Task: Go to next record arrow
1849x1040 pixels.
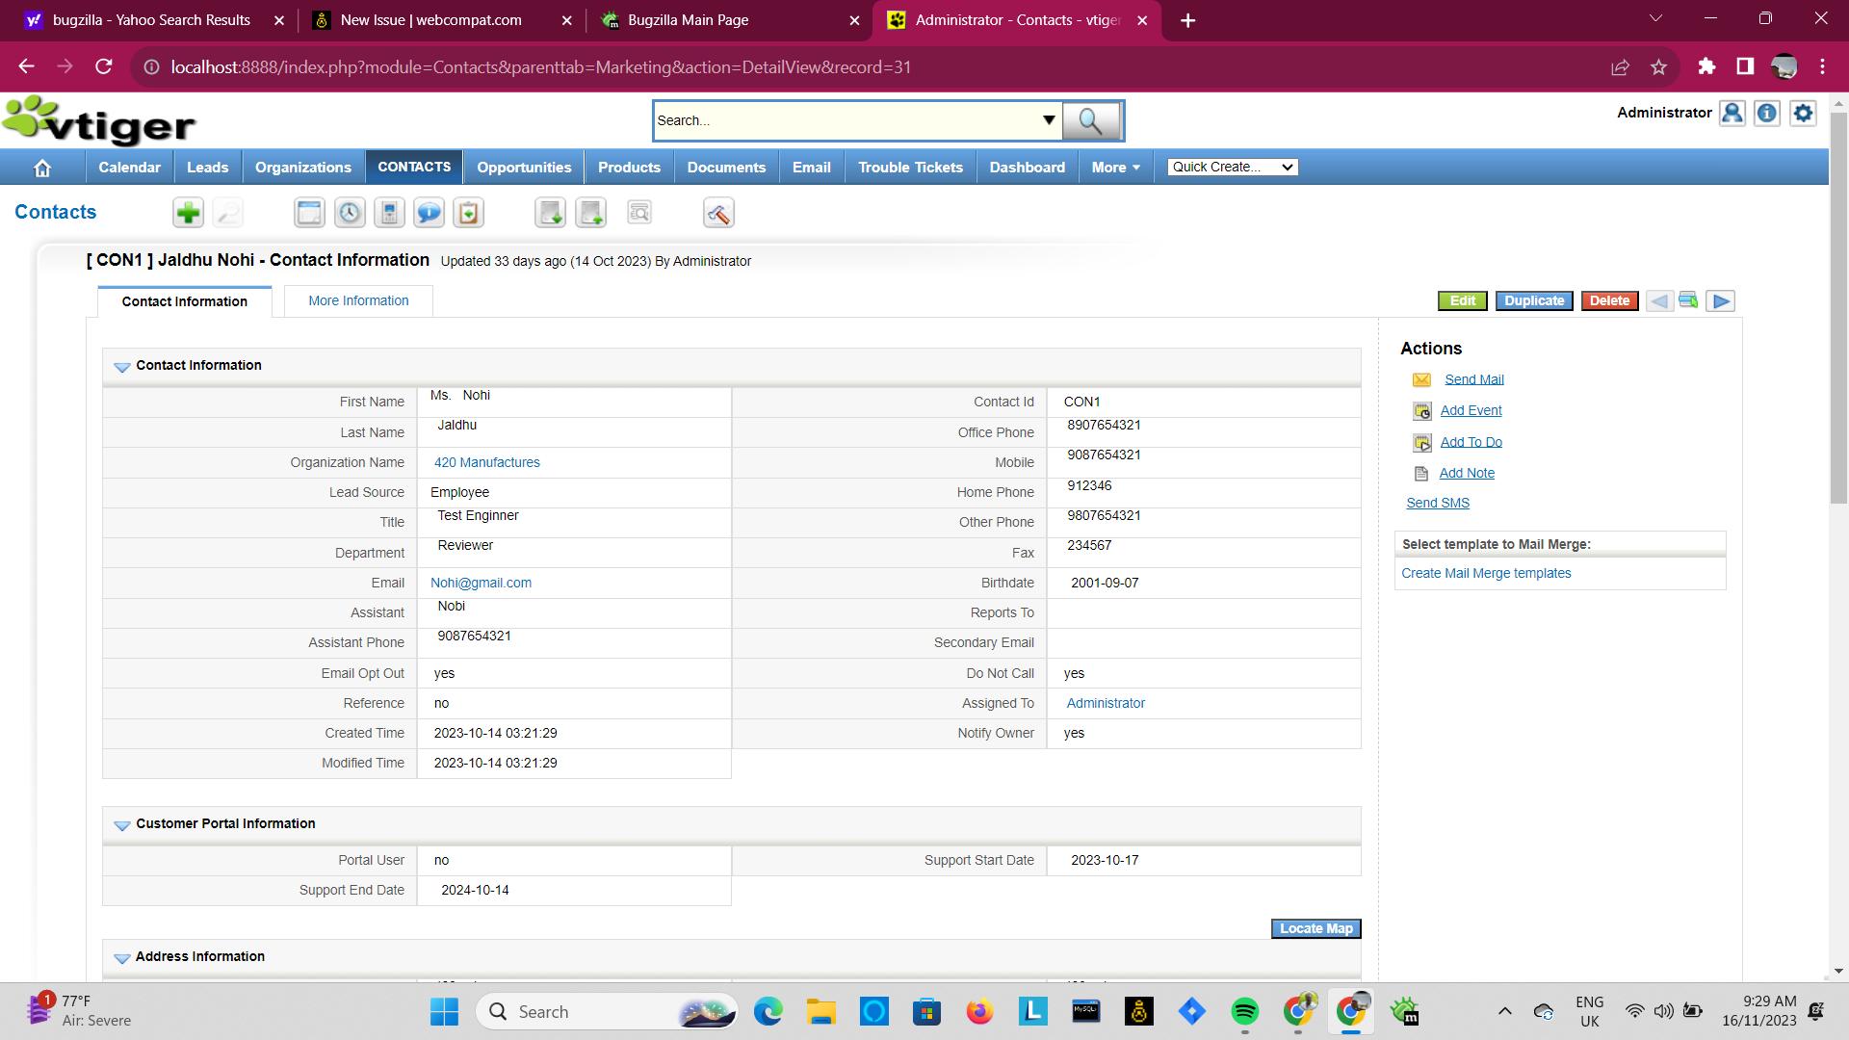Action: [x=1720, y=301]
